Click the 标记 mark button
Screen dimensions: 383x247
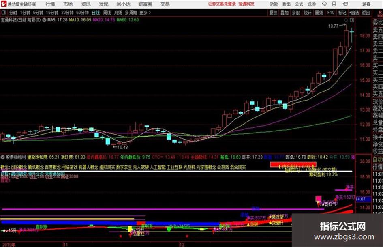point(342,13)
